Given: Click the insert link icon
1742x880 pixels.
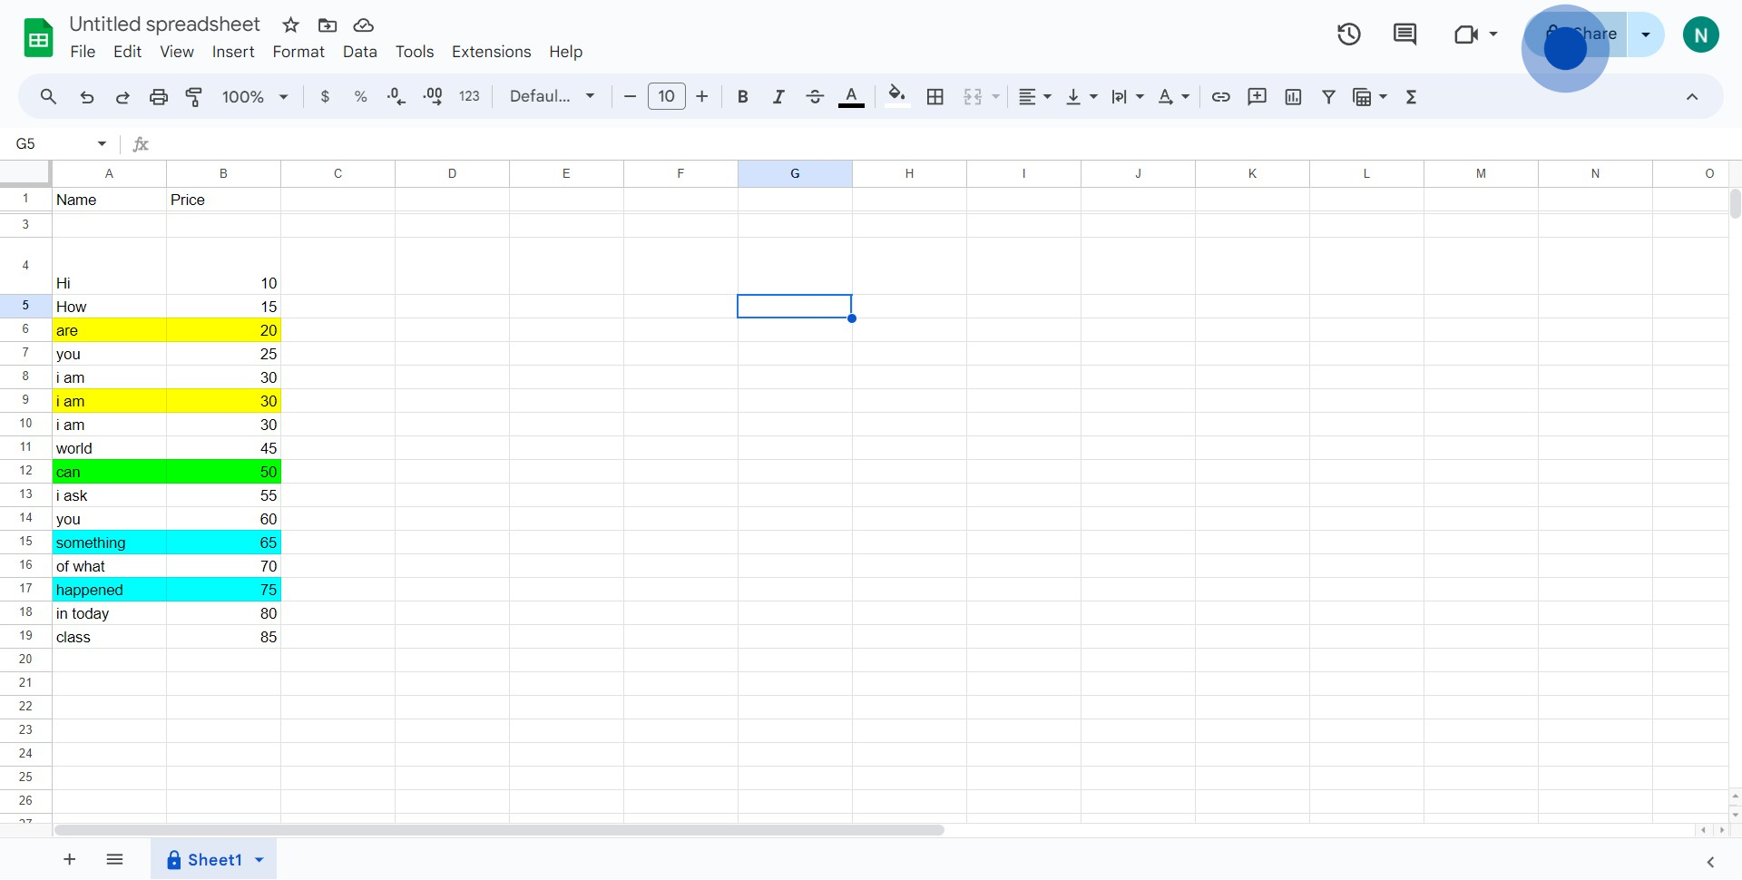Looking at the screenshot, I should [1221, 97].
